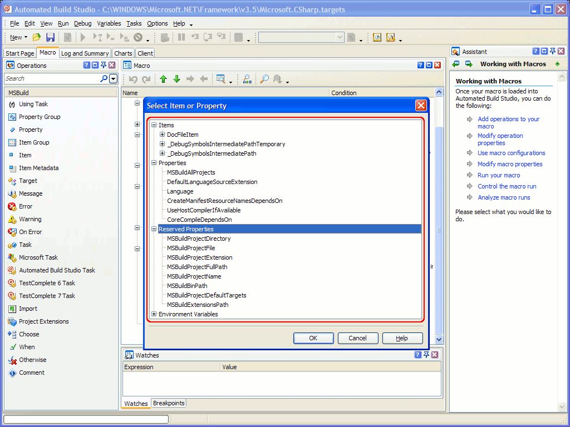
Task: Select MSBuildProjectFullPath reserved property
Action: click(x=197, y=267)
